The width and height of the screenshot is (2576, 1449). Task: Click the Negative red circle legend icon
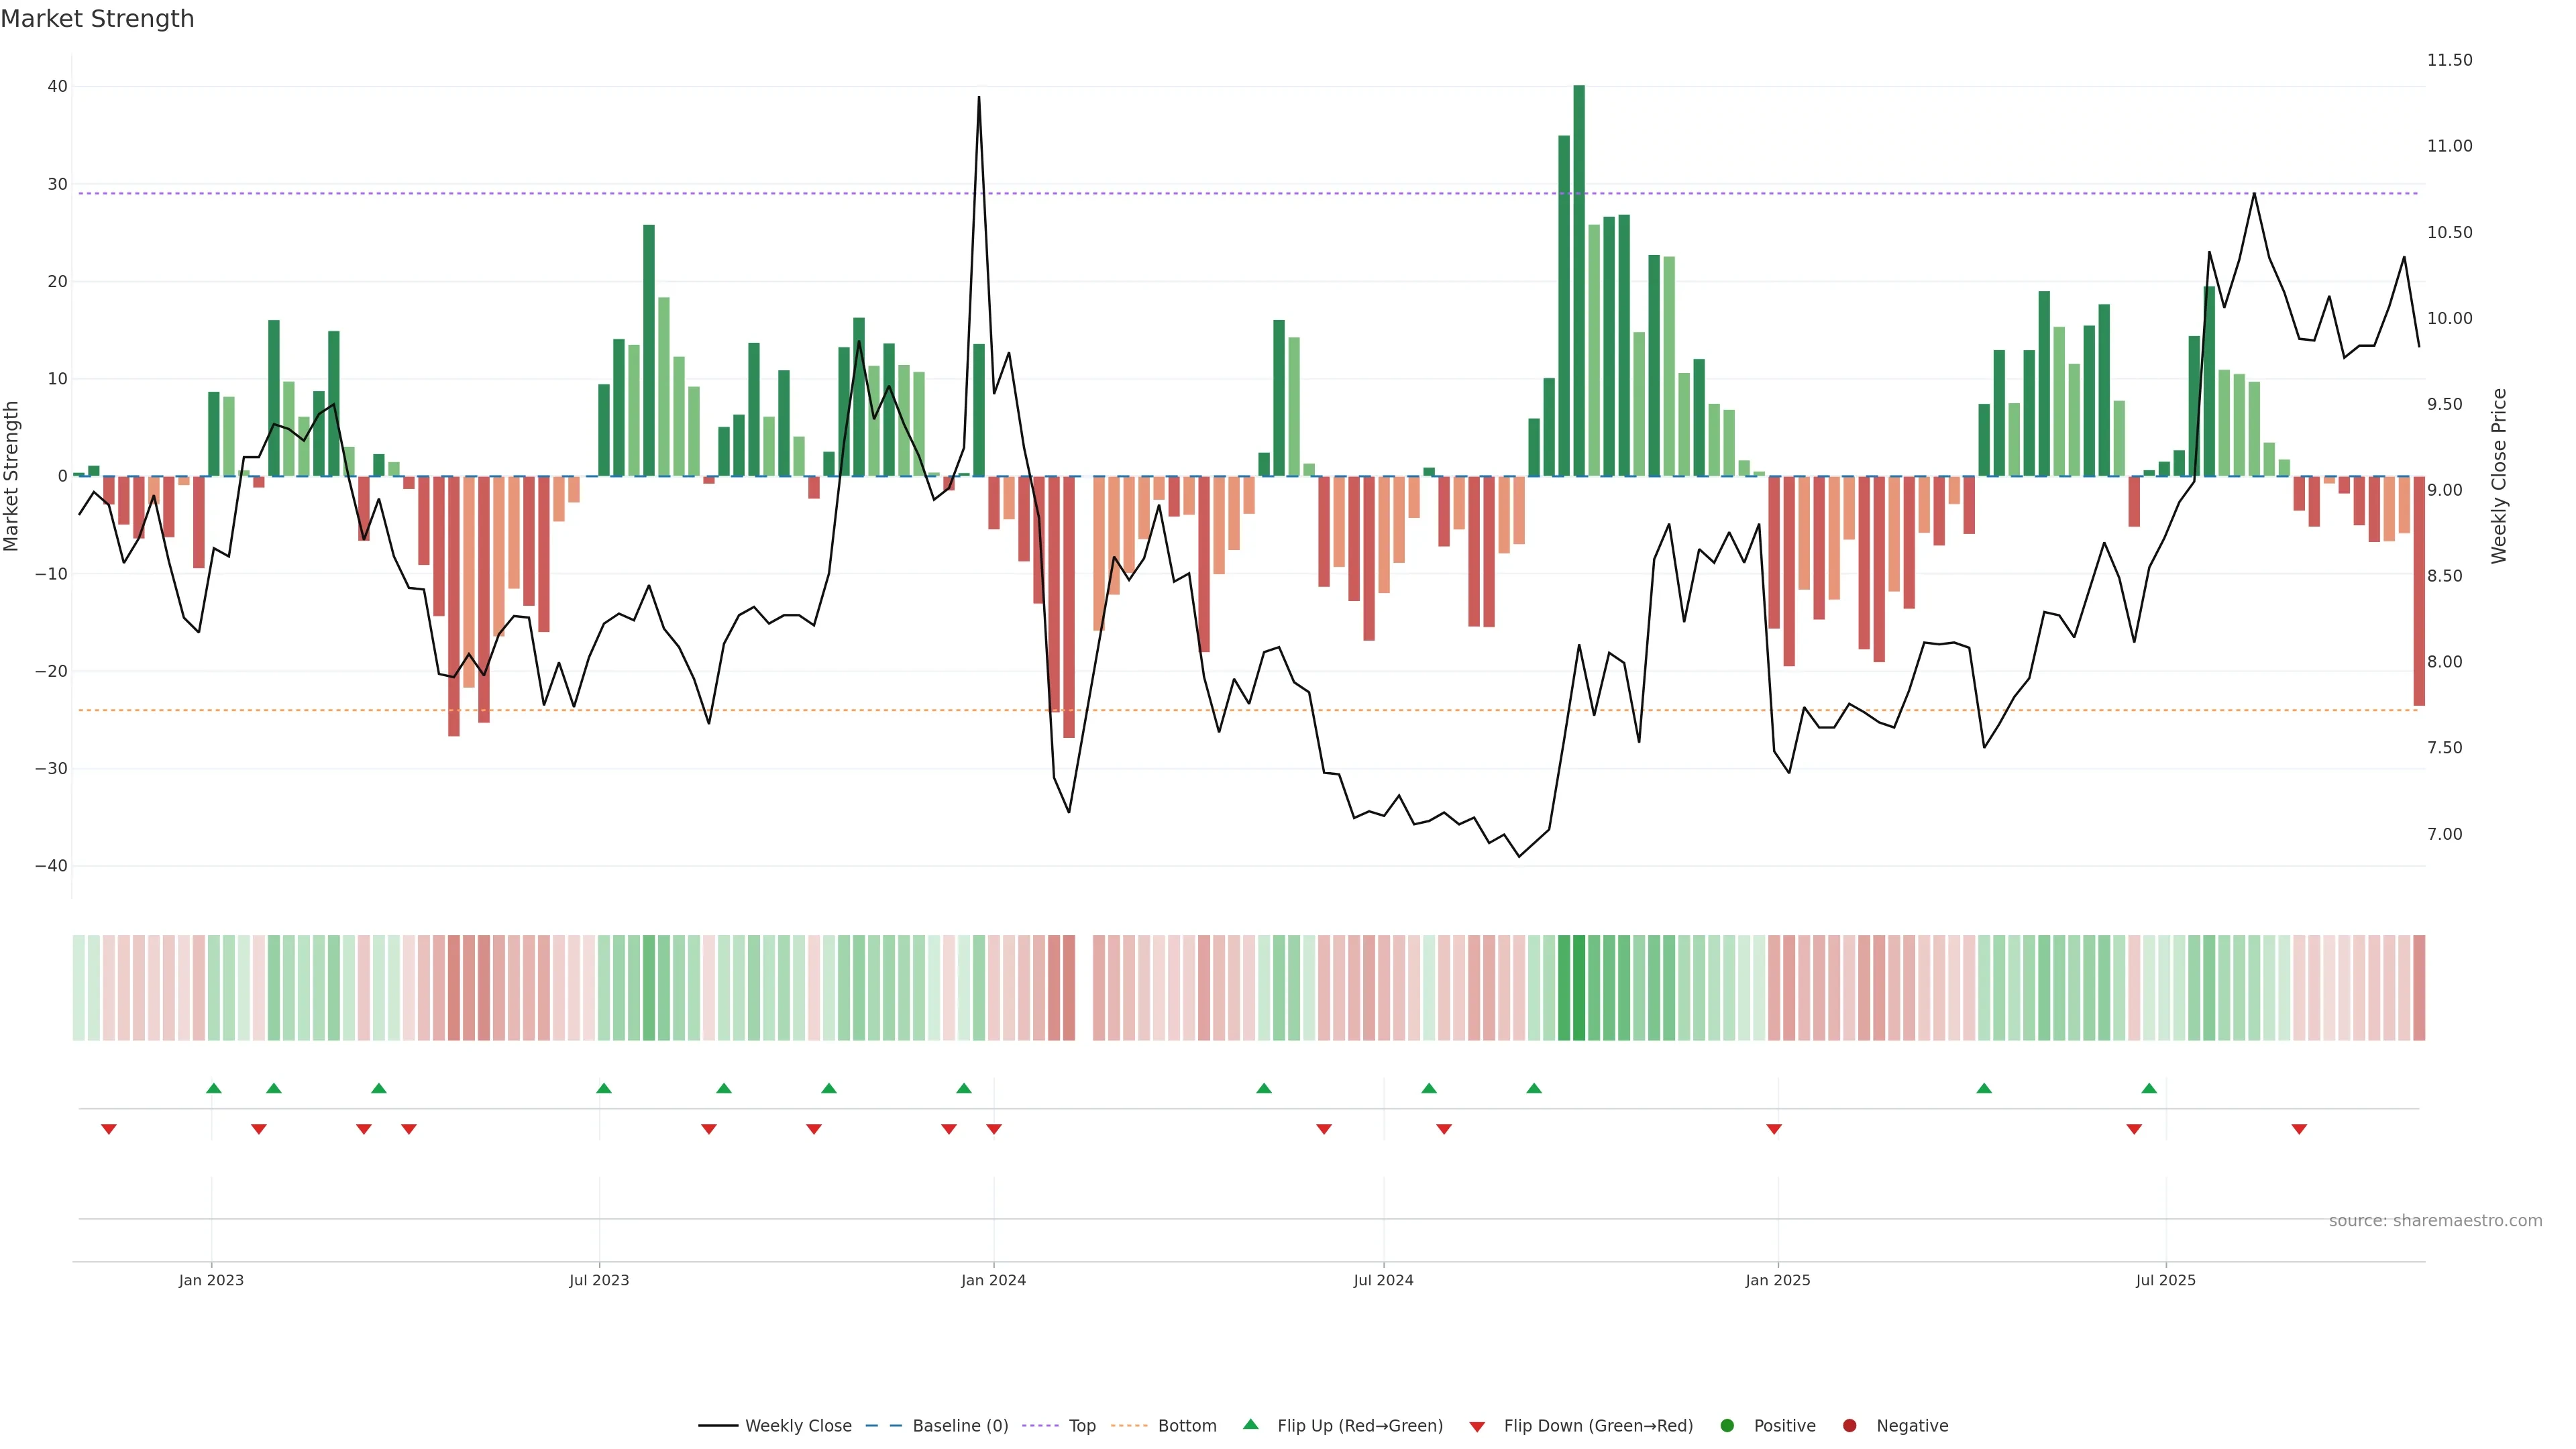tap(1849, 1426)
